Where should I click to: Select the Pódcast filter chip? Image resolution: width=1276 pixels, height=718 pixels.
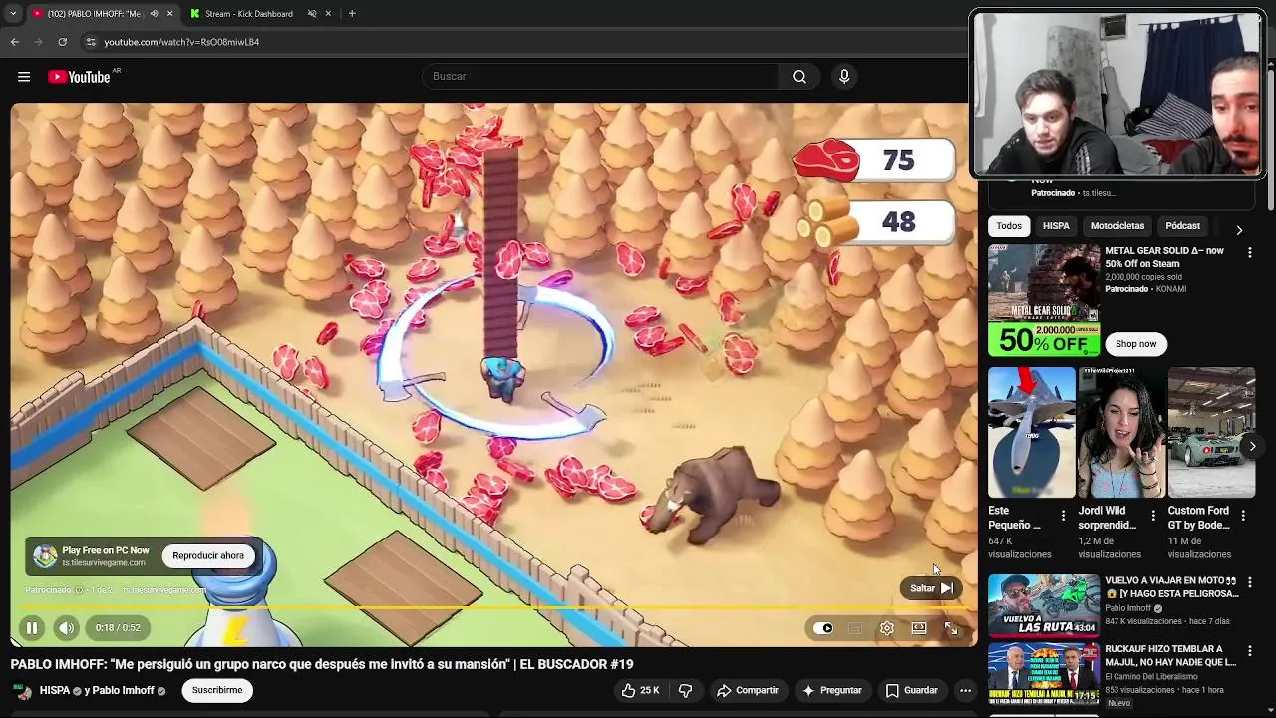pyautogui.click(x=1183, y=226)
